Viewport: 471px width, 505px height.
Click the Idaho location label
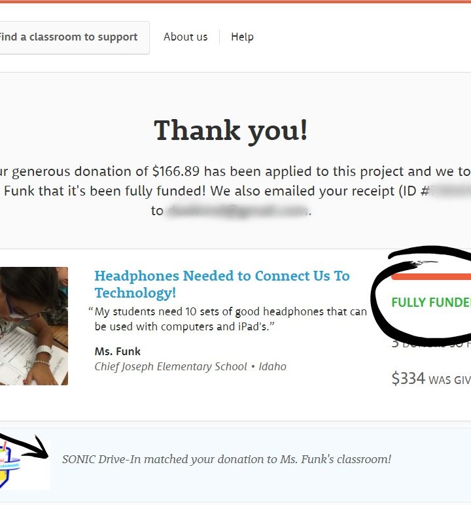coord(273,366)
